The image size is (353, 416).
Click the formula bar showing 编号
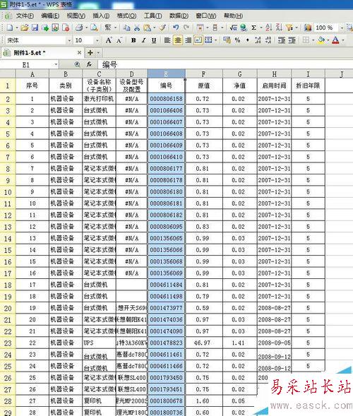(x=225, y=64)
